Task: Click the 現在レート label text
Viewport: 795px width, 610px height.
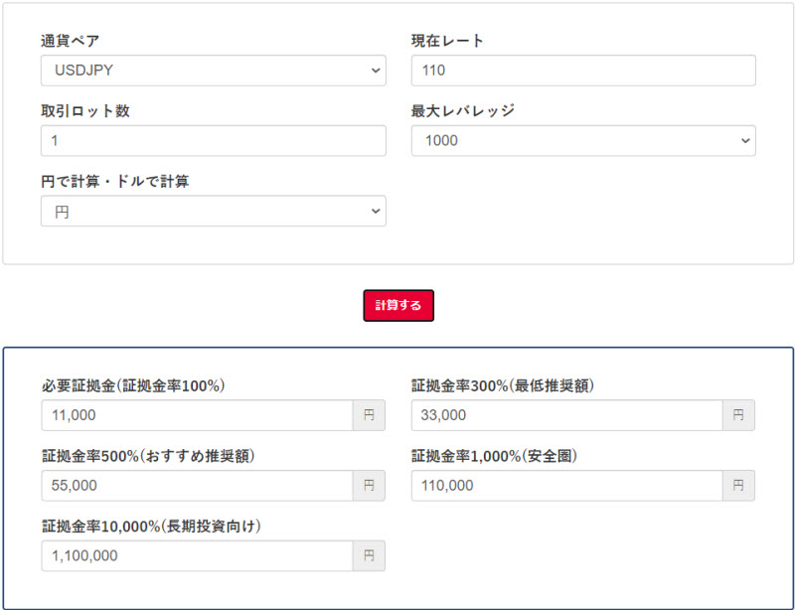Action: 447,41
